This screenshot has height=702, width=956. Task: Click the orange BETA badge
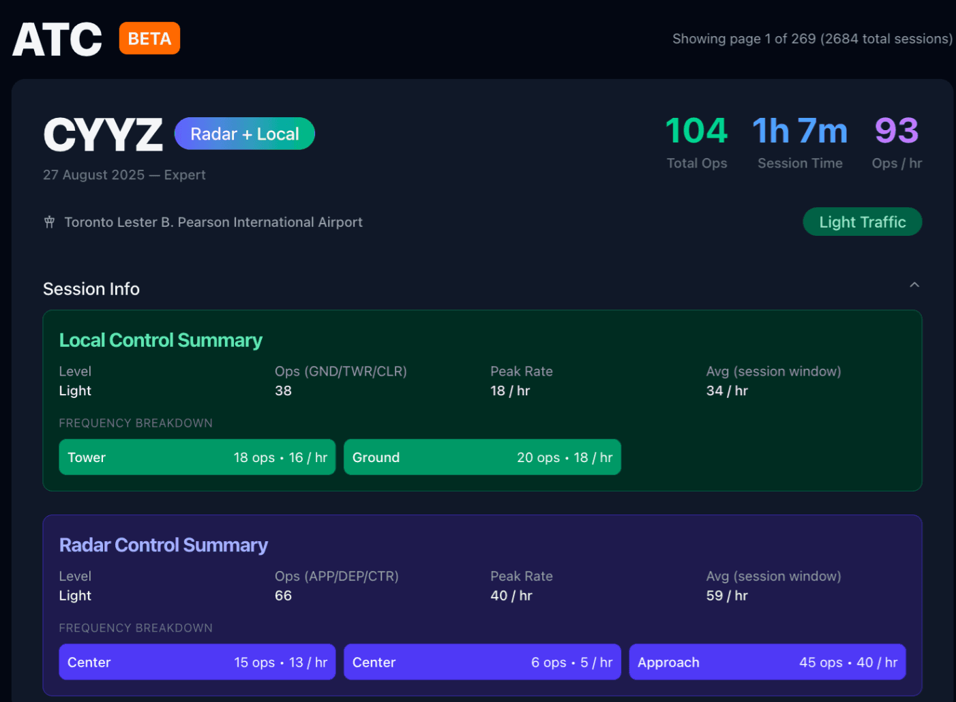(x=149, y=38)
